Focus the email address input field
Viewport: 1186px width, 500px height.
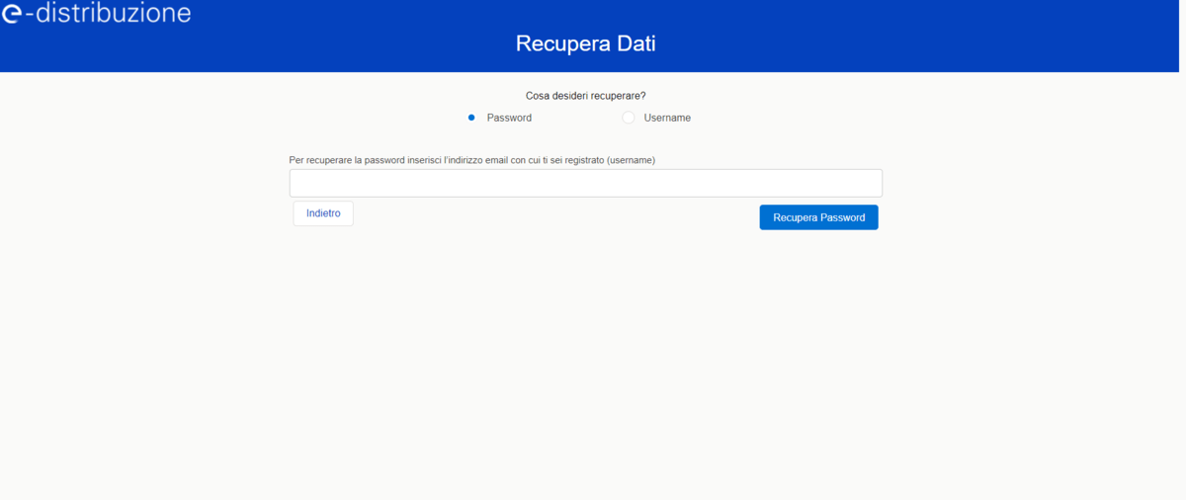[x=585, y=183]
